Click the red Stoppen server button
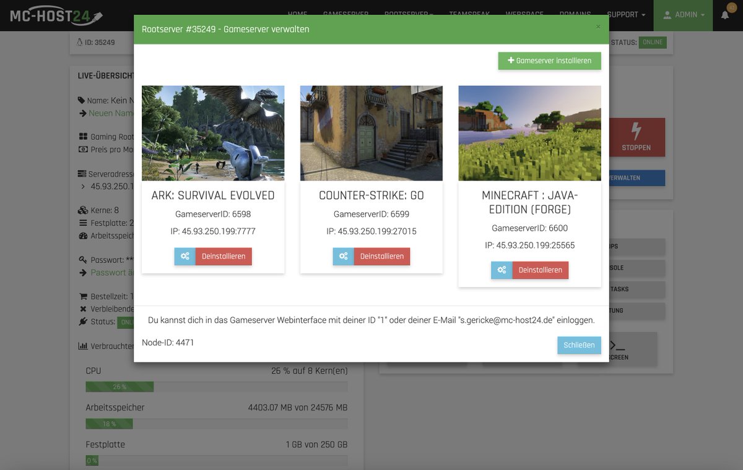 (636, 137)
